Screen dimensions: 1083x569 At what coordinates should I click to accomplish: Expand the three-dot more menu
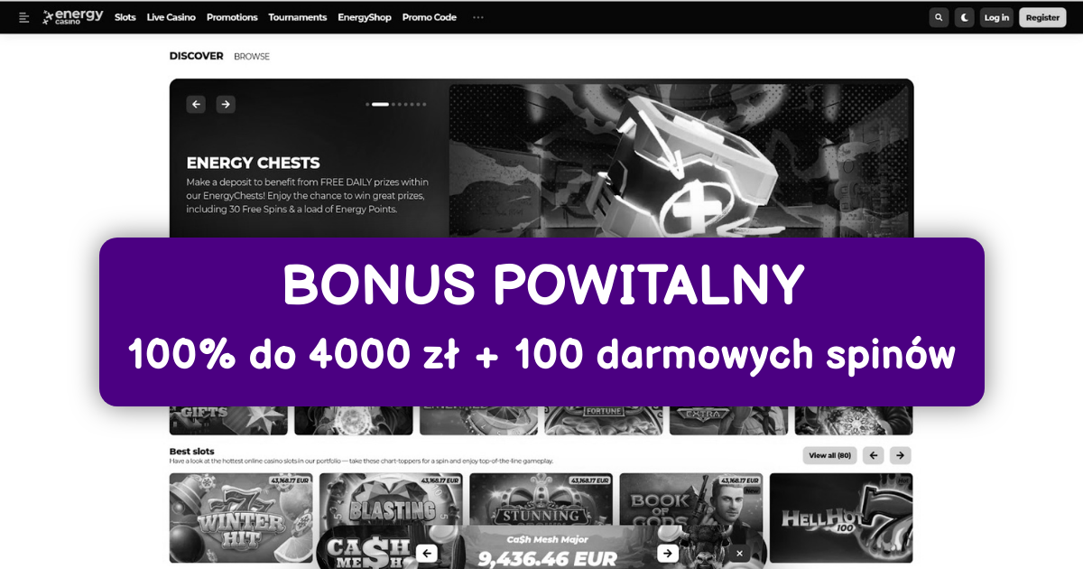pyautogui.click(x=478, y=17)
